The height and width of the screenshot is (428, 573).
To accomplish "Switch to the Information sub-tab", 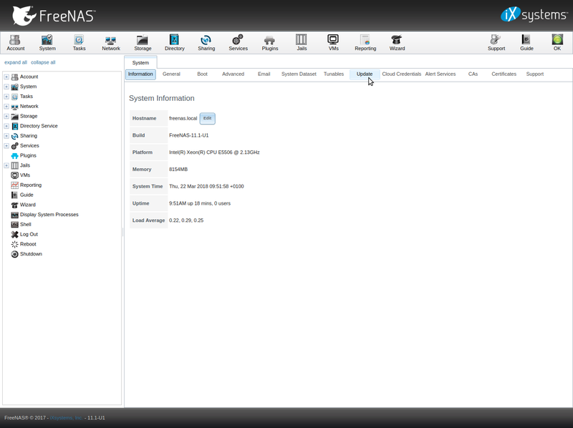I will tap(140, 74).
